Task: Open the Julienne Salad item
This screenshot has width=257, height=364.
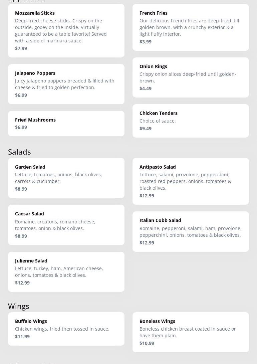Action: pos(66,271)
